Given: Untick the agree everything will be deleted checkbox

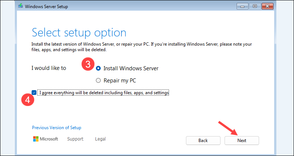Looking at the screenshot, I should [x=35, y=93].
